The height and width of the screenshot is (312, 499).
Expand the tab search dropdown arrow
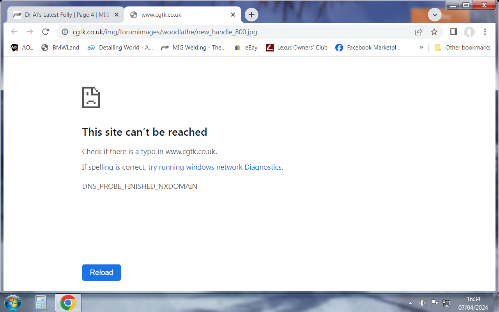435,15
